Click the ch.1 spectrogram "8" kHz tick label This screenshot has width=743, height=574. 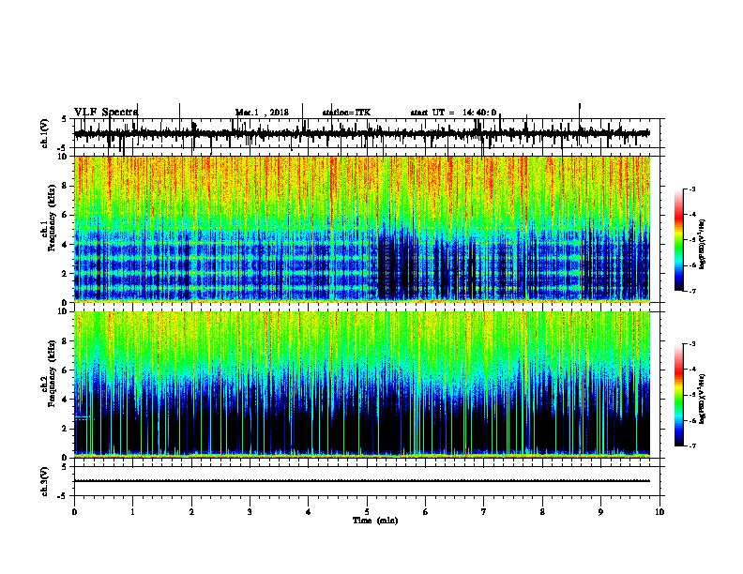tap(66, 186)
